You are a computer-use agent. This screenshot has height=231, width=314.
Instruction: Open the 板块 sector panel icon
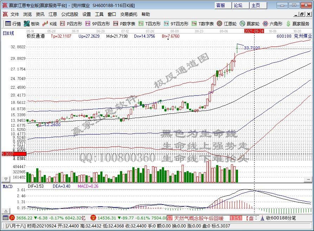click(x=32, y=24)
